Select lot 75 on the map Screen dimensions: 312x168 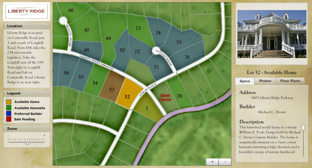tap(179, 42)
